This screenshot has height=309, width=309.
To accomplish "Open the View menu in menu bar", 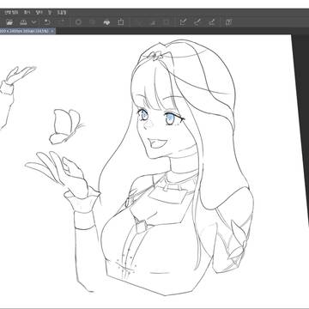I will tap(27, 12).
